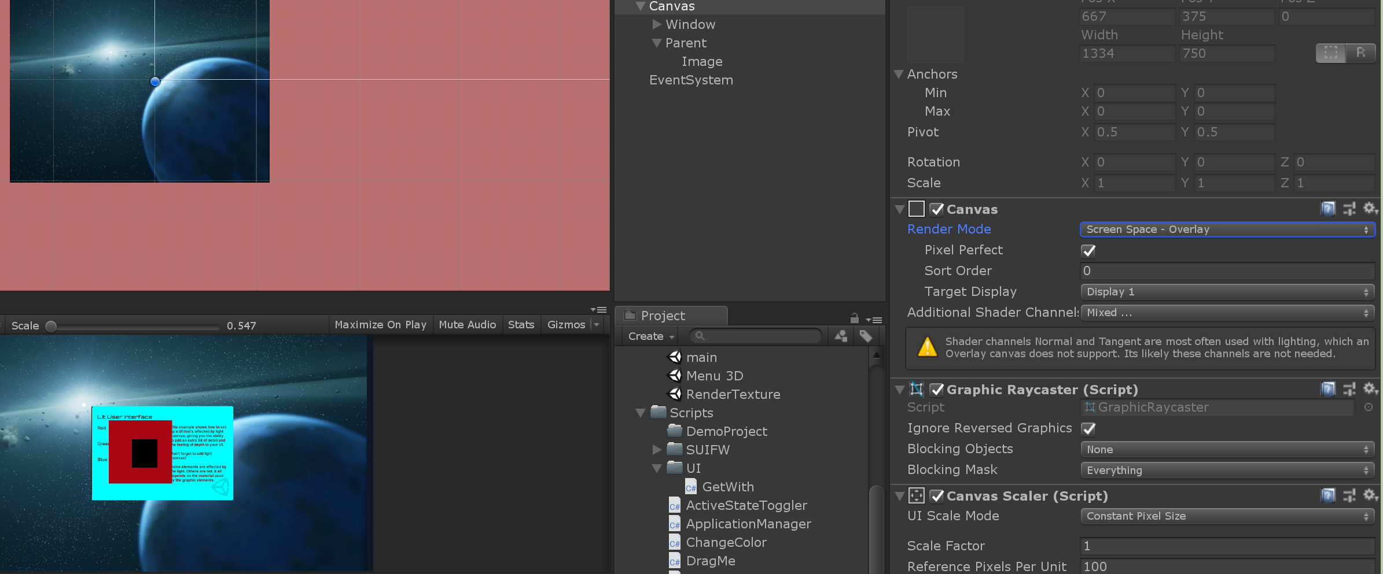Image resolution: width=1383 pixels, height=574 pixels.
Task: Click the Project panel lock icon
Action: [x=854, y=318]
